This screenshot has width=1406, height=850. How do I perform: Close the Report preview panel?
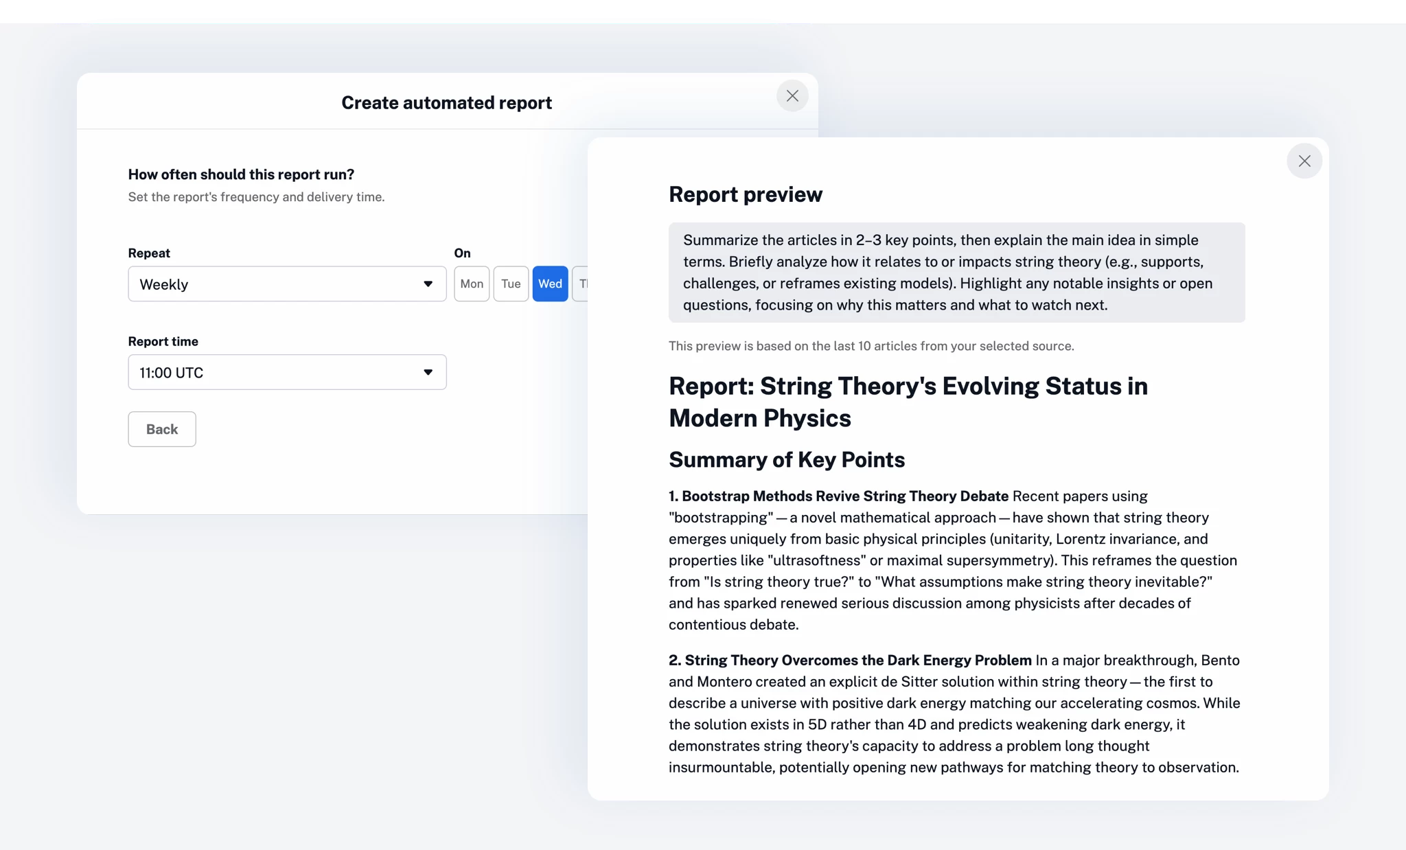[1304, 161]
